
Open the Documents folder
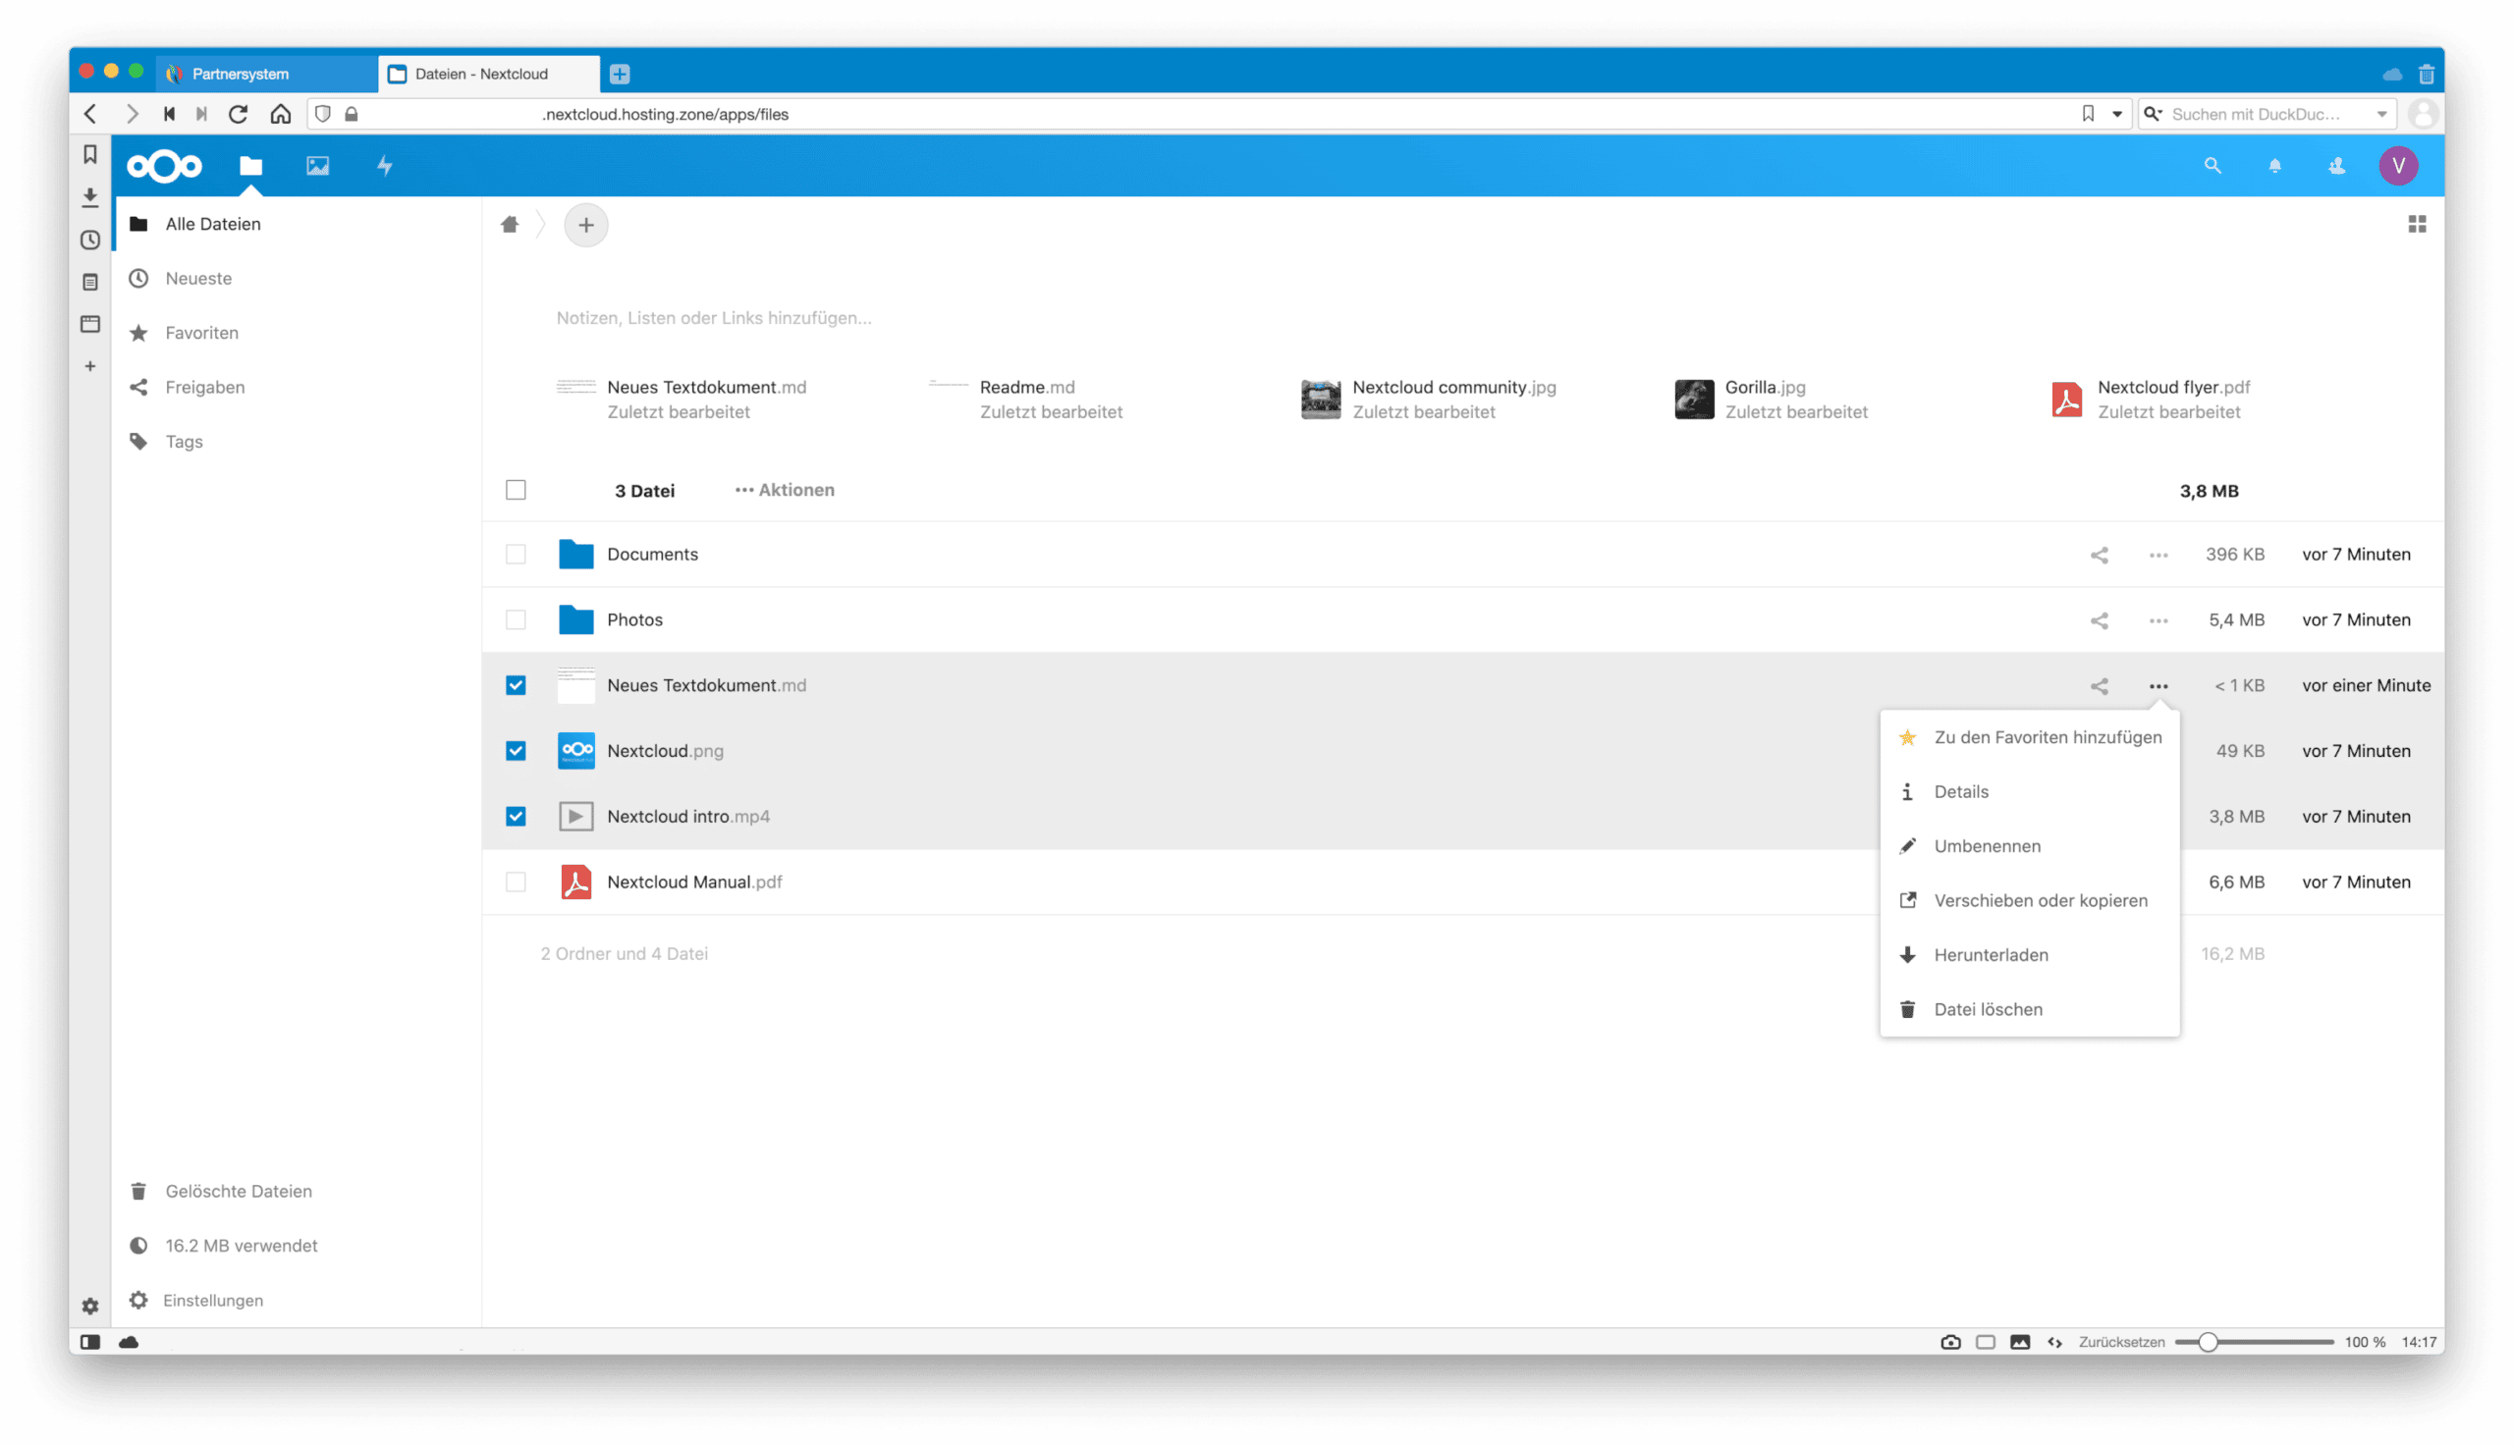click(x=653, y=555)
